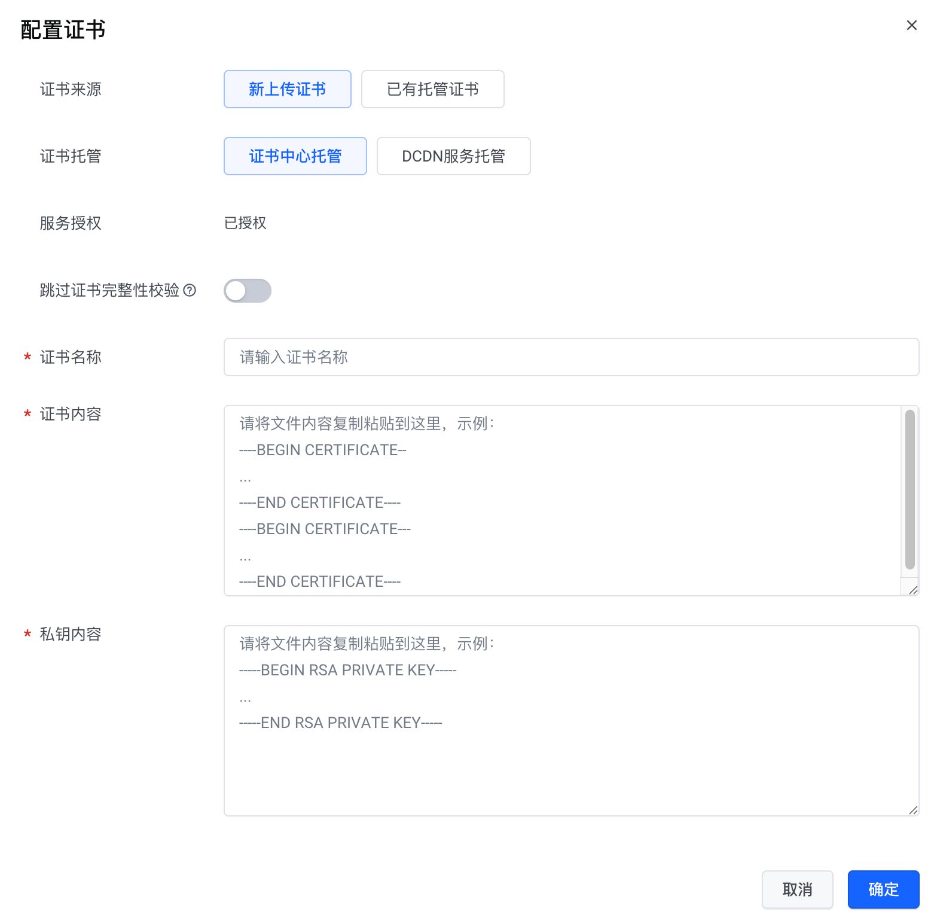
Task: Choose 证书中心托管 hosting option
Action: (295, 156)
